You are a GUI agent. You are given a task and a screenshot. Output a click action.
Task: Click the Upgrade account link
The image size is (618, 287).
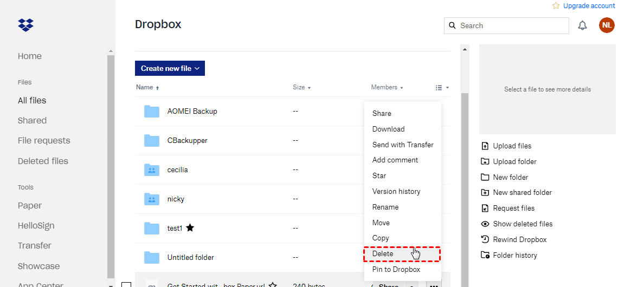pyautogui.click(x=588, y=6)
